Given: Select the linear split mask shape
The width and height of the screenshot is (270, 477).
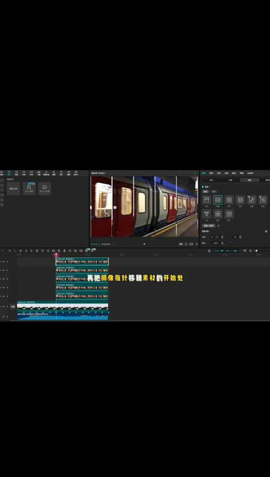Looking at the screenshot, I should point(207,200).
